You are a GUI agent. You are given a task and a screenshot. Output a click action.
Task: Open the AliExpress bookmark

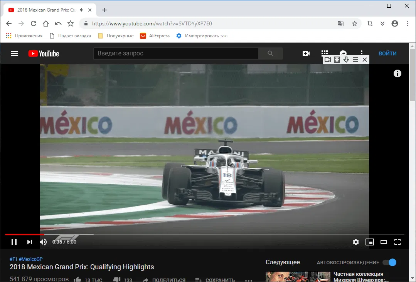(155, 36)
